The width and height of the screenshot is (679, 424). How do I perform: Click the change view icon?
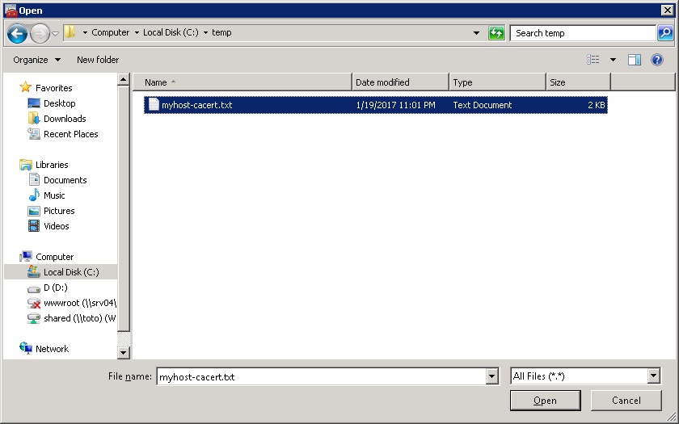click(593, 60)
